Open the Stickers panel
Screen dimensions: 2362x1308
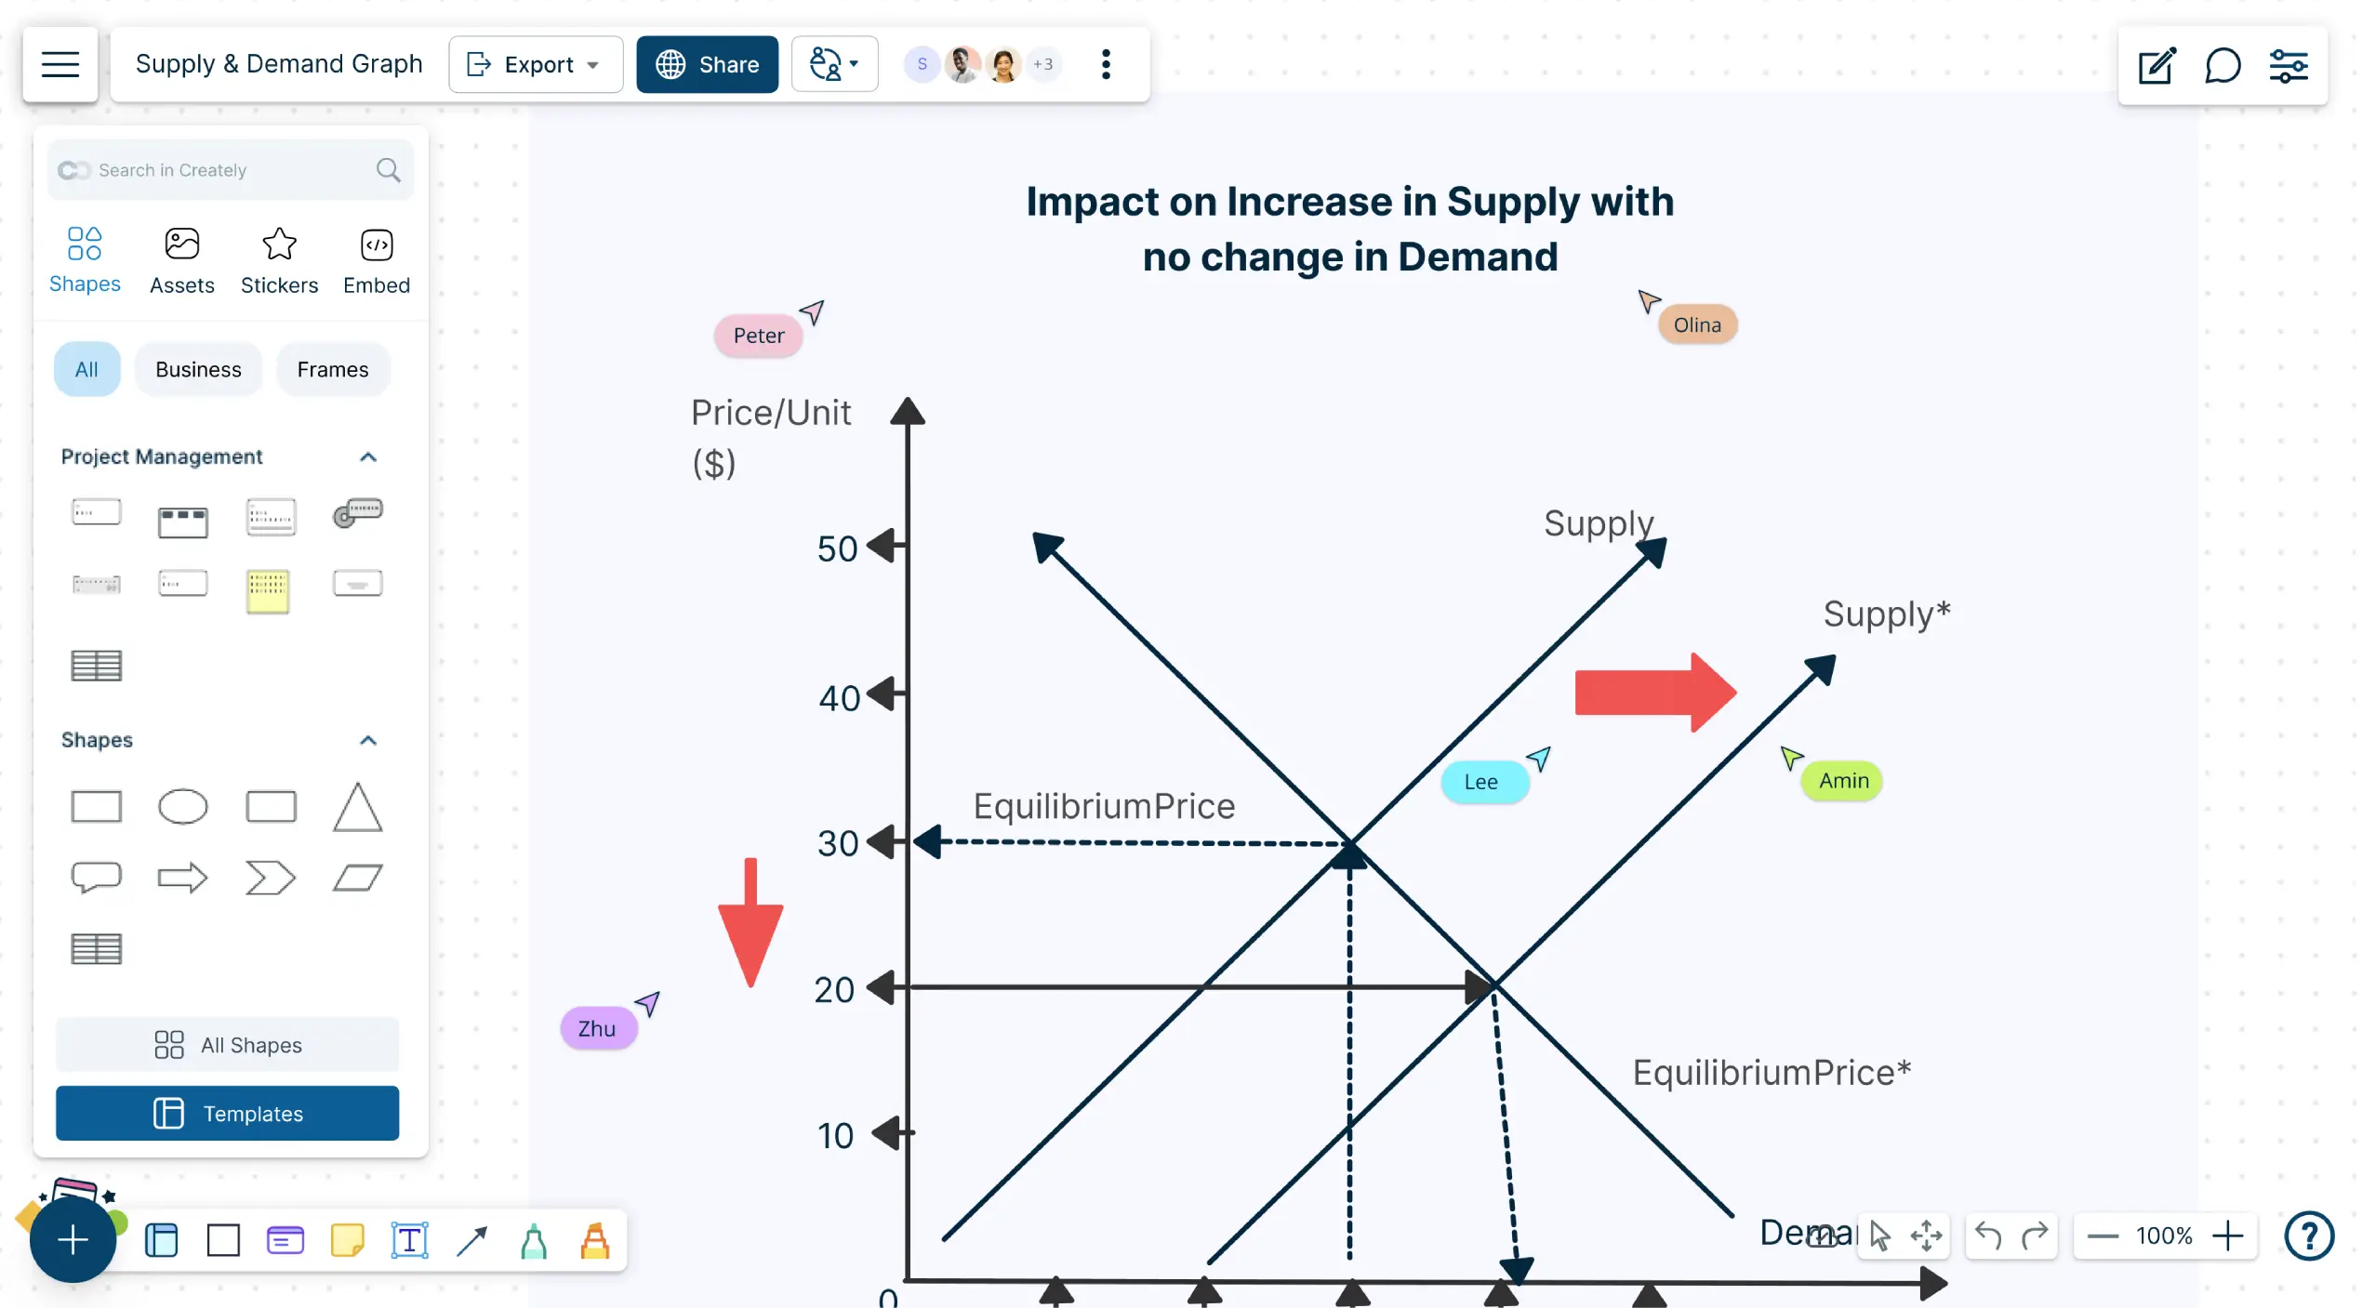click(x=280, y=259)
